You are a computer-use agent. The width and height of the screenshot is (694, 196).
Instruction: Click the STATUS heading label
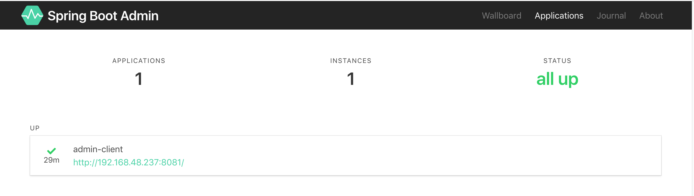pos(557,61)
